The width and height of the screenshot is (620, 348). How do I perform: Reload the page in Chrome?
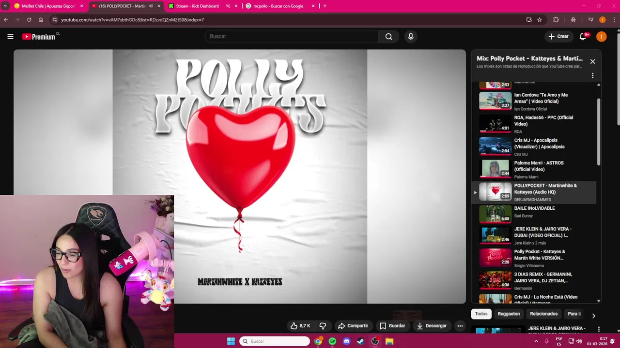(29, 20)
